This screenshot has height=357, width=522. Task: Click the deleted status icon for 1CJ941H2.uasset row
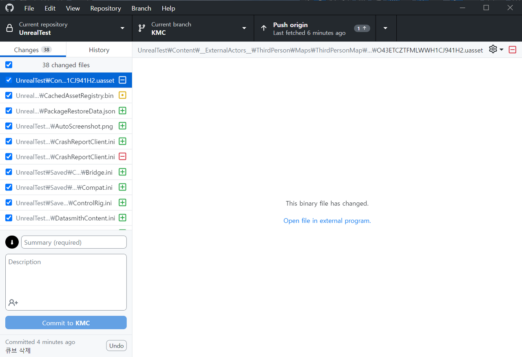[122, 80]
